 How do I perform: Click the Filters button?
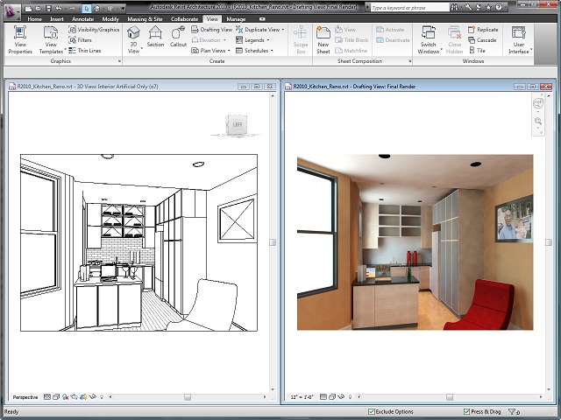point(80,40)
